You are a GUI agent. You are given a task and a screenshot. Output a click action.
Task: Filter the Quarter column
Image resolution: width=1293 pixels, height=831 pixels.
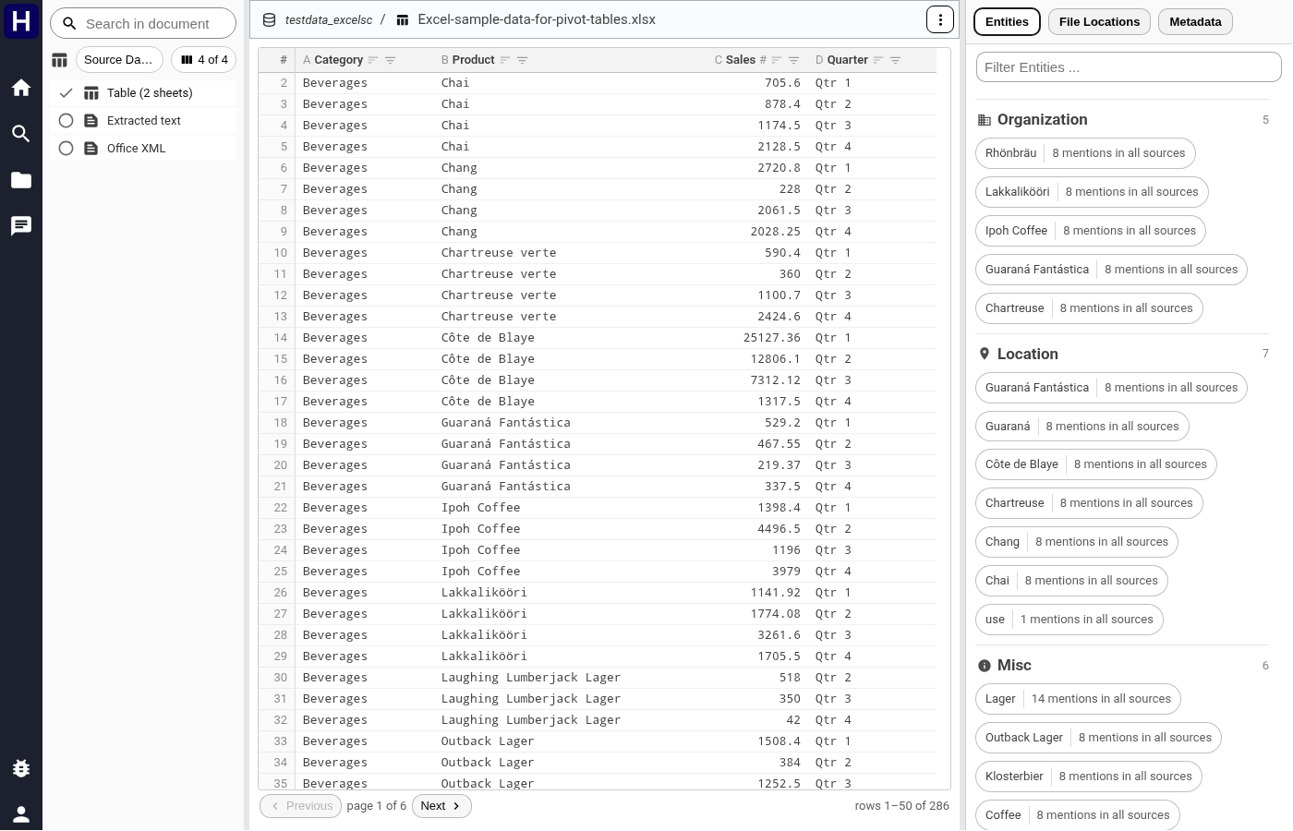pyautogui.click(x=895, y=60)
